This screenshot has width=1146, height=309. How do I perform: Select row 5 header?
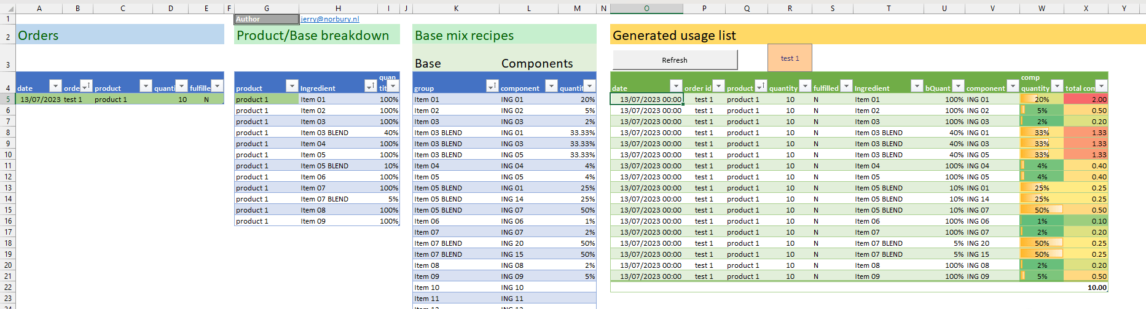tap(8, 99)
